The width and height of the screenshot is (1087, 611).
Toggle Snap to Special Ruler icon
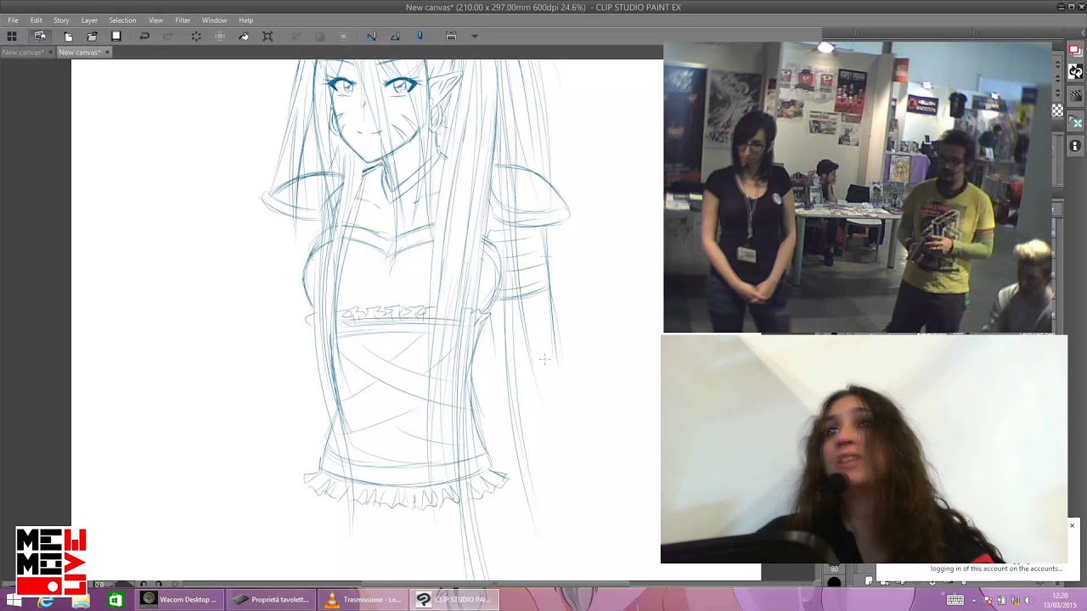pyautogui.click(x=395, y=36)
